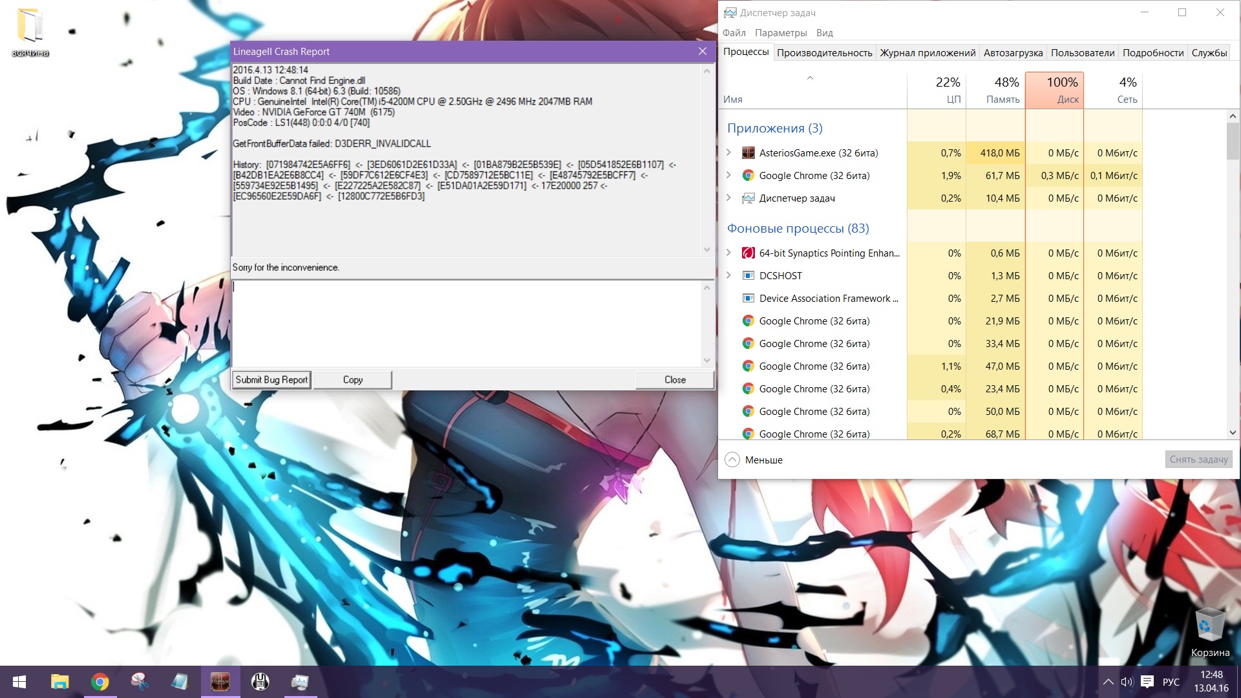Switch to Google Chrome in the taskbar
The width and height of the screenshot is (1241, 698).
coord(100,682)
